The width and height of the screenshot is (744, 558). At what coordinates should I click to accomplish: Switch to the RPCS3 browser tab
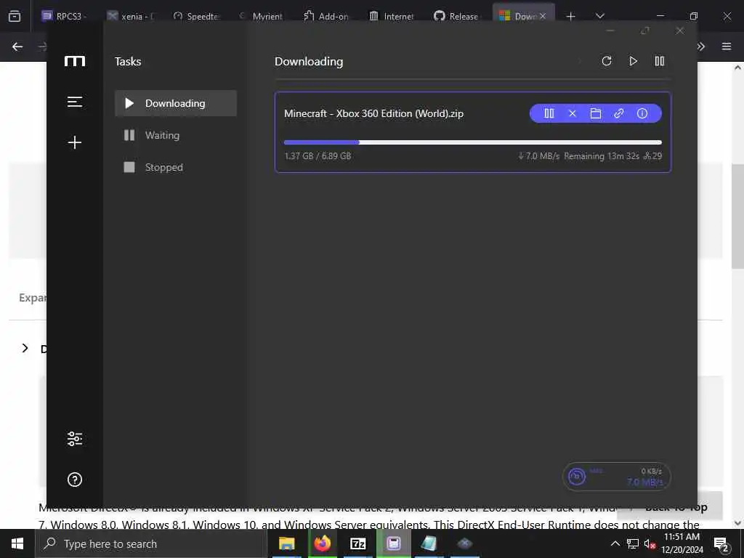coord(65,16)
